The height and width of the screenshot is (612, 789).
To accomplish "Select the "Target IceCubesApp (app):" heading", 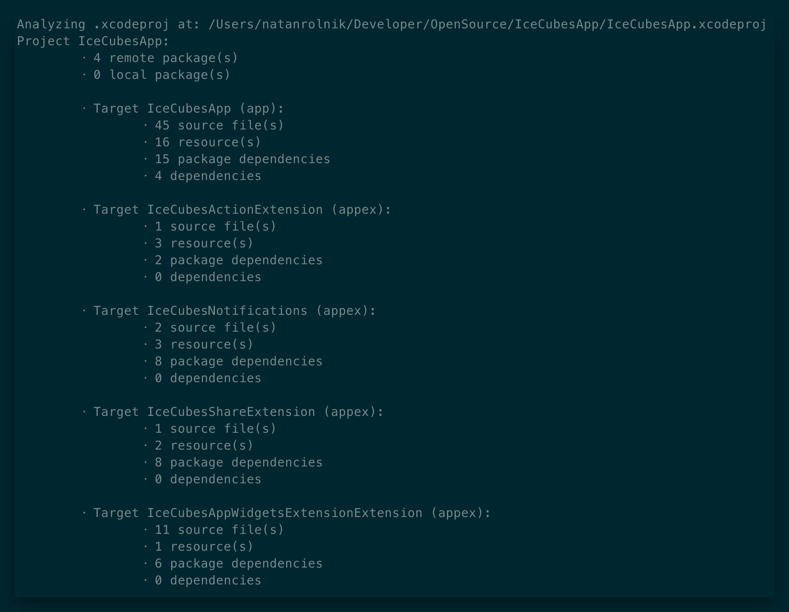I will click(188, 109).
